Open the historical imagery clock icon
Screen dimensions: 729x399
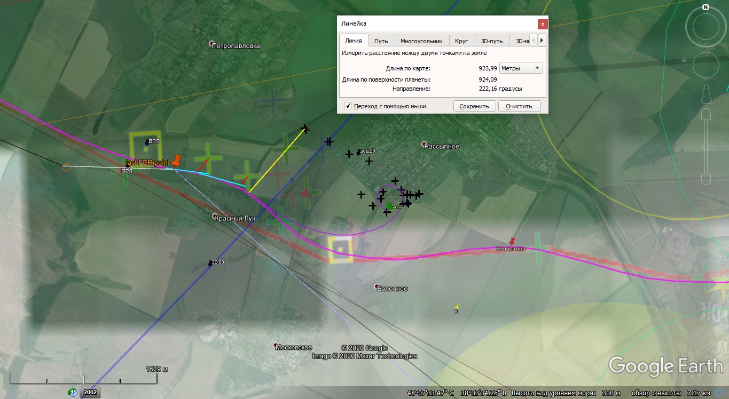click(x=73, y=392)
